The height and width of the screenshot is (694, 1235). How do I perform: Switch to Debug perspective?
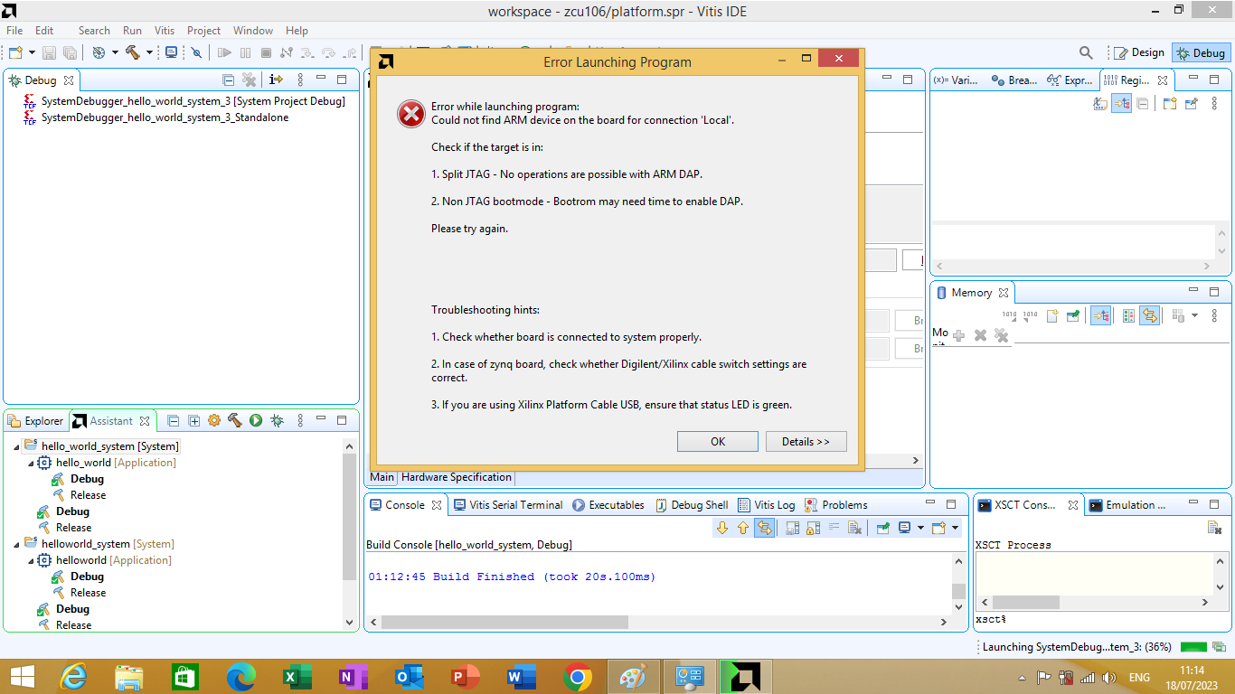[1201, 53]
